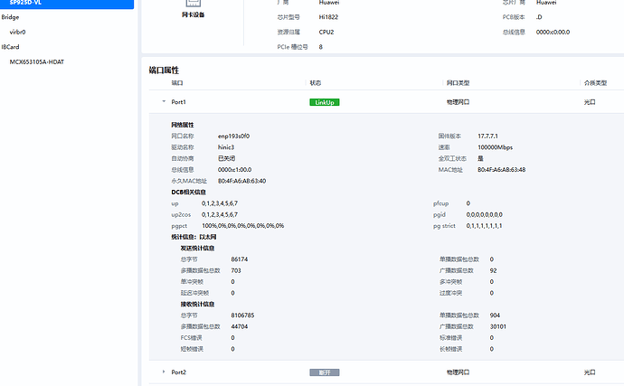Screen dimensions: 624x386
Task: Click the firmware version 17.7.7.1
Action: pyautogui.click(x=488, y=137)
